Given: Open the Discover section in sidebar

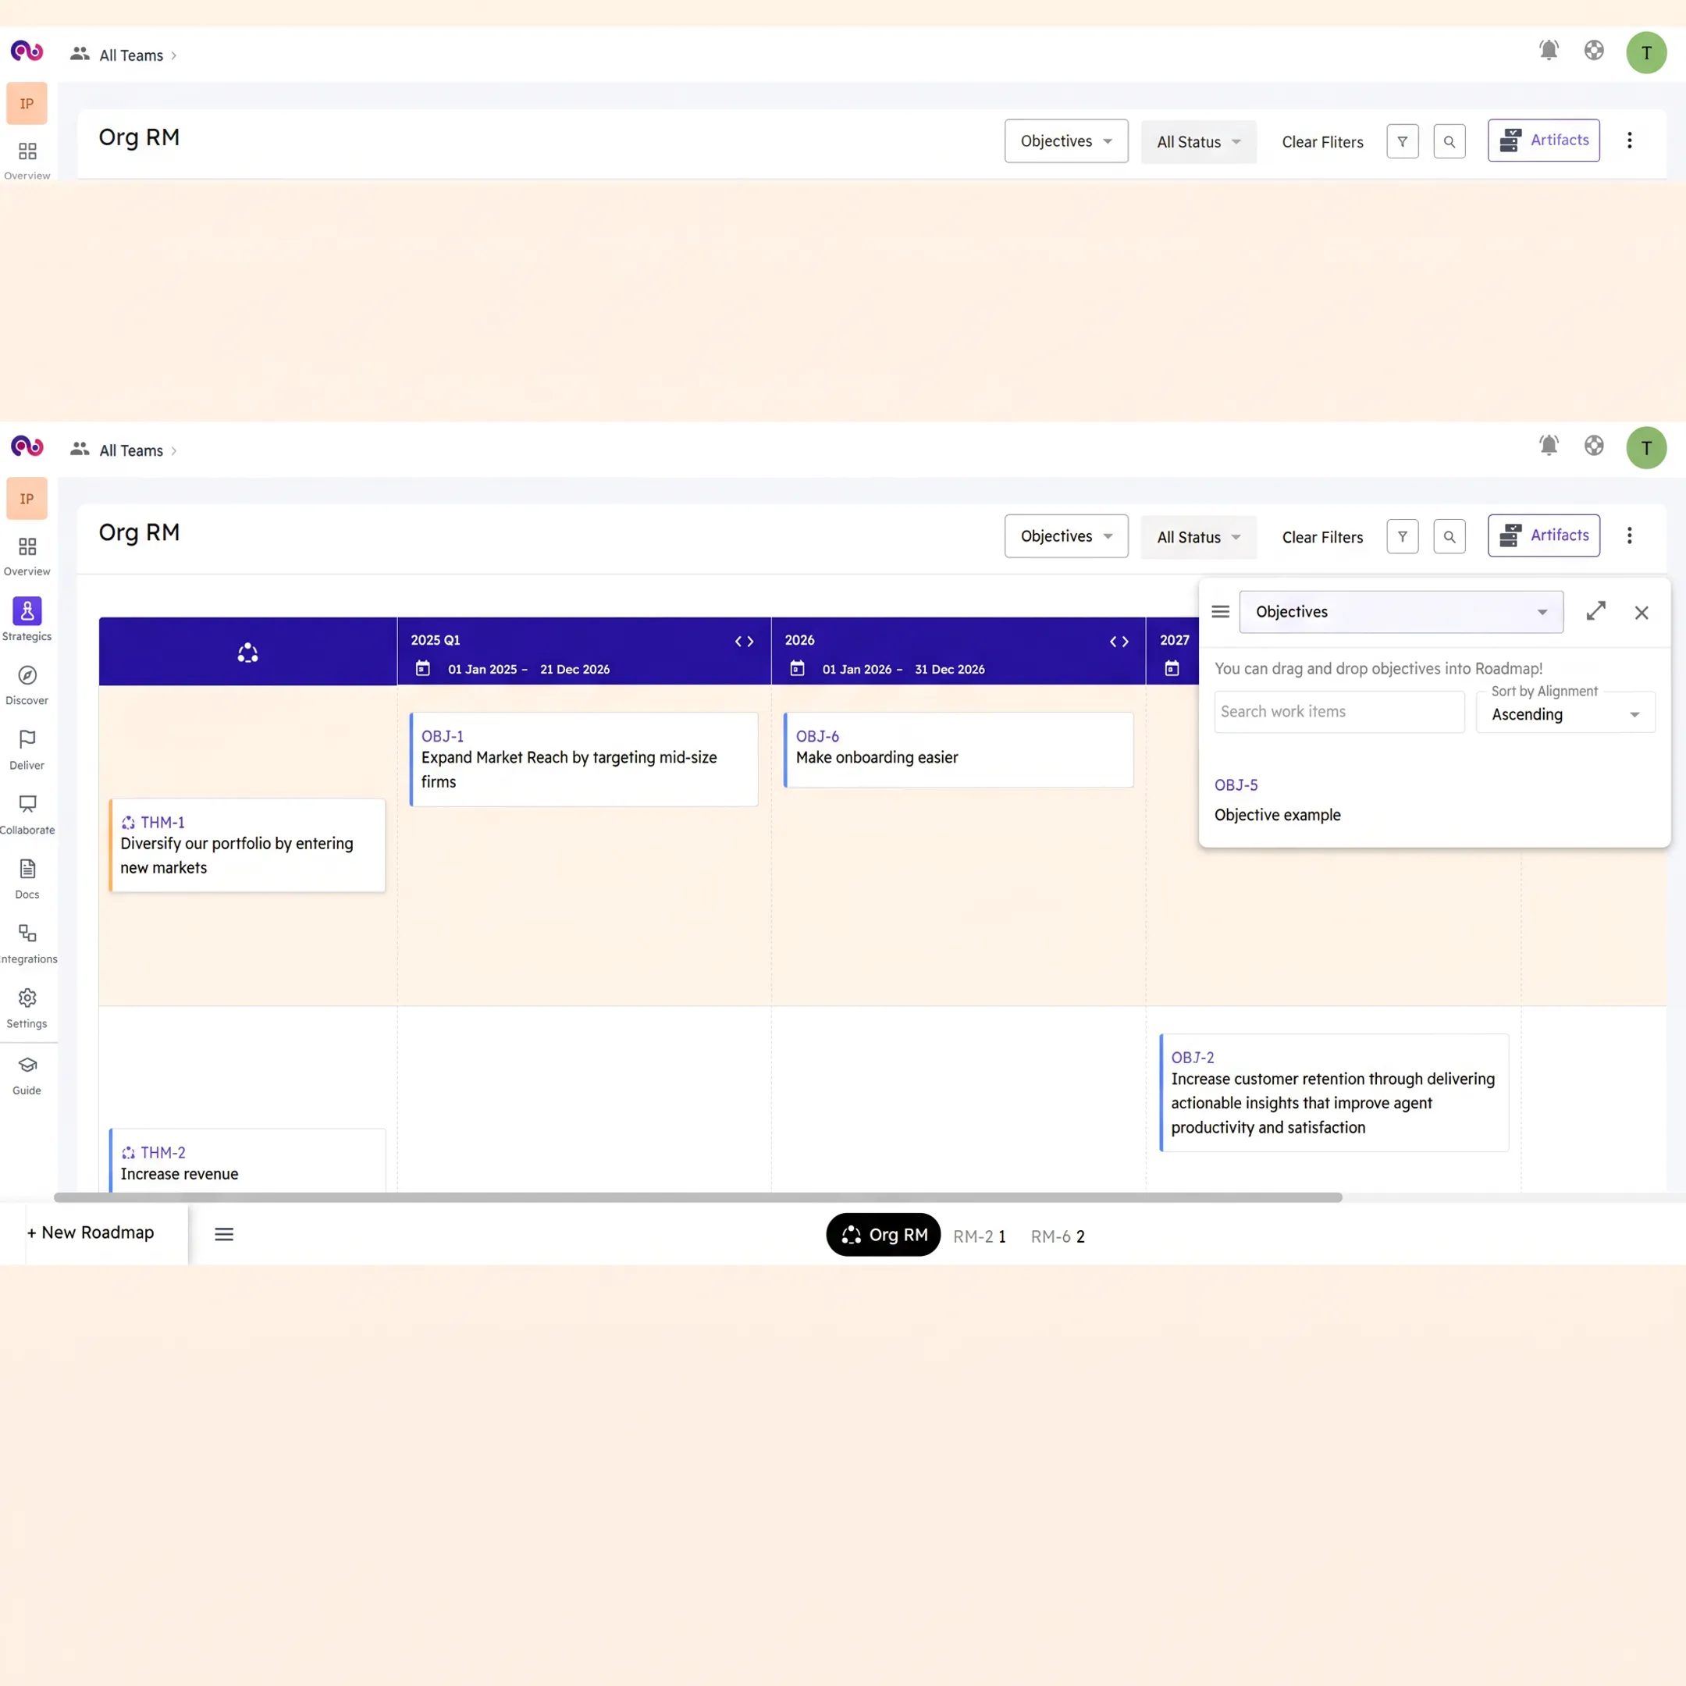Looking at the screenshot, I should tap(27, 685).
